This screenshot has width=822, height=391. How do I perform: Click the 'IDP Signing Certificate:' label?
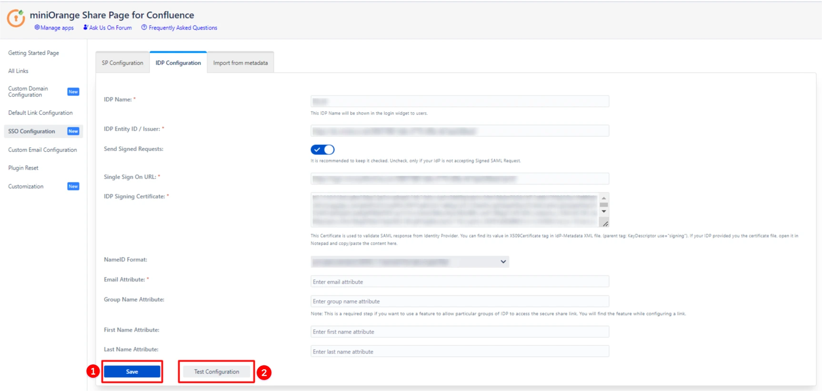tap(134, 197)
